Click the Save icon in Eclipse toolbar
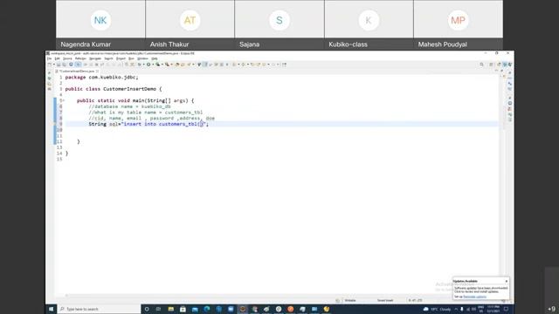The height and width of the screenshot is (314, 559). 59,65
